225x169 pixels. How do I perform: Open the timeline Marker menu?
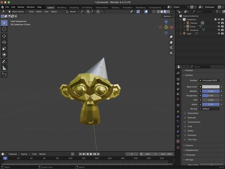tap(43, 154)
